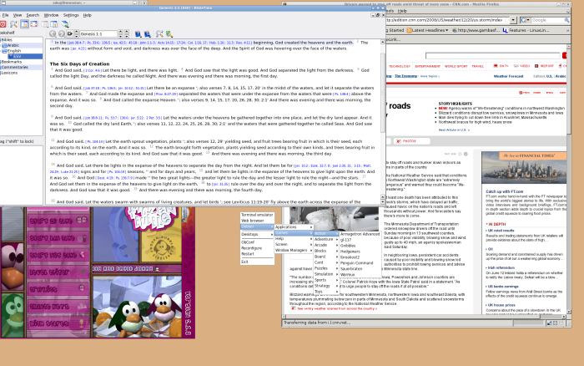Select Lexicons in the bookshelf tree
Viewport: 584px width, 366px height.
(9, 73)
